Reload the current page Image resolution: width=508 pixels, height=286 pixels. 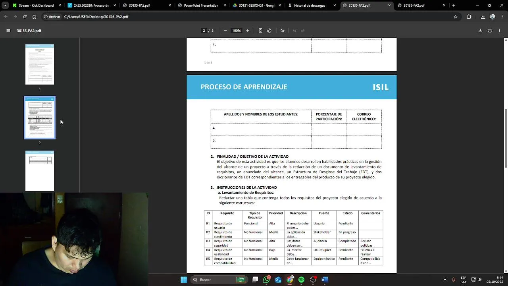[x=25, y=17]
